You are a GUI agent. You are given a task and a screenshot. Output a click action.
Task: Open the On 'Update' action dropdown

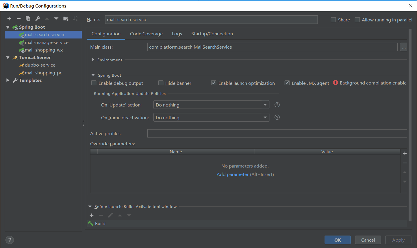click(x=211, y=105)
